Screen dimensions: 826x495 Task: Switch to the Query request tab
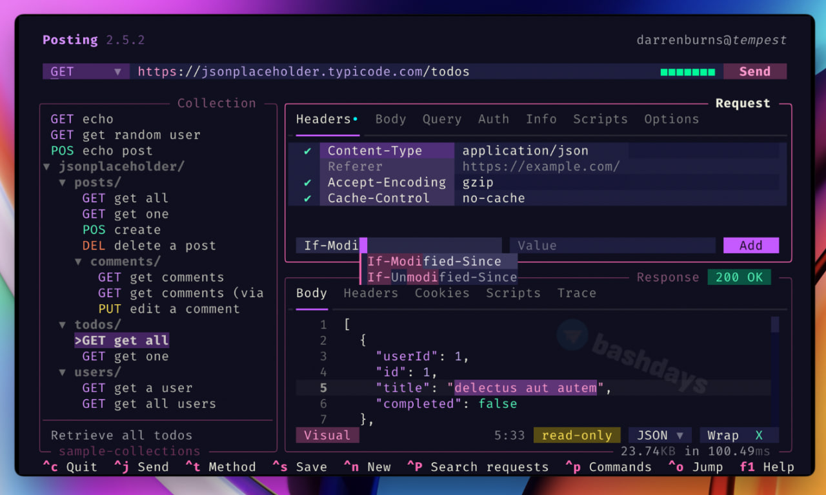442,119
